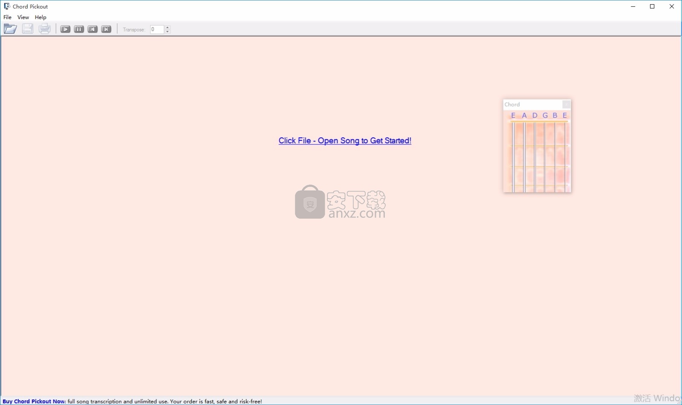Click the Print icon in the toolbar

coord(44,29)
